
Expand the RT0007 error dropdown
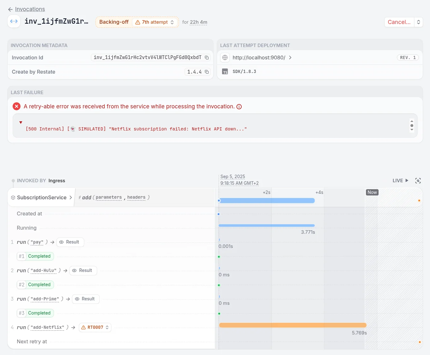click(x=95, y=328)
